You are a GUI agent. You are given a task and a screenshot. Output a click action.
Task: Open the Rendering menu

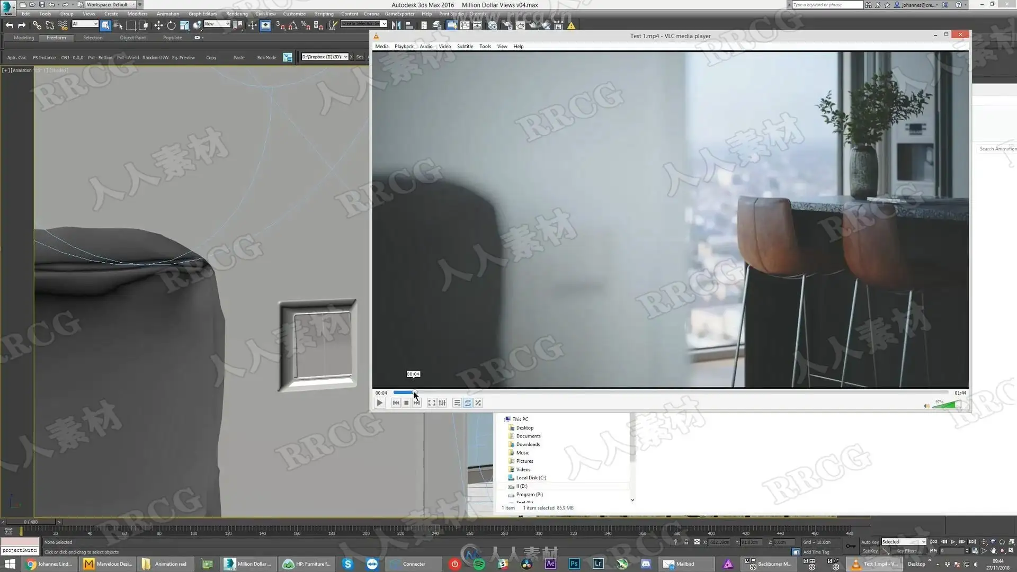[x=236, y=14]
